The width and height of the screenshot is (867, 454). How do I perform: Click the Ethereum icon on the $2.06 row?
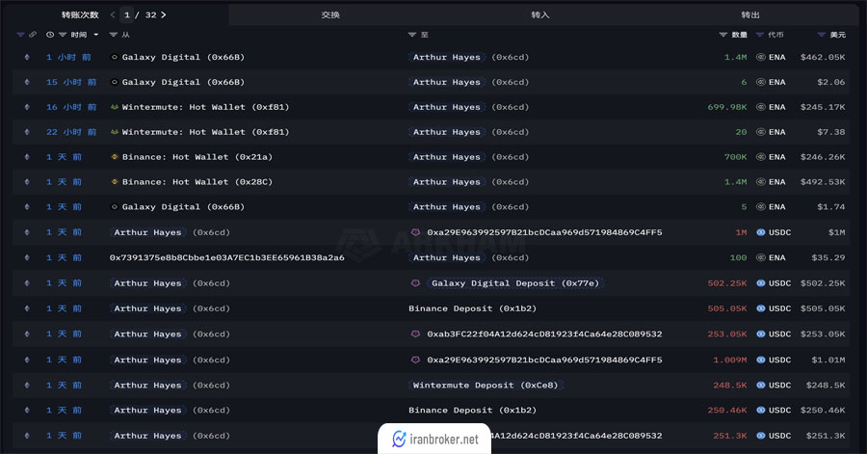pyautogui.click(x=27, y=82)
